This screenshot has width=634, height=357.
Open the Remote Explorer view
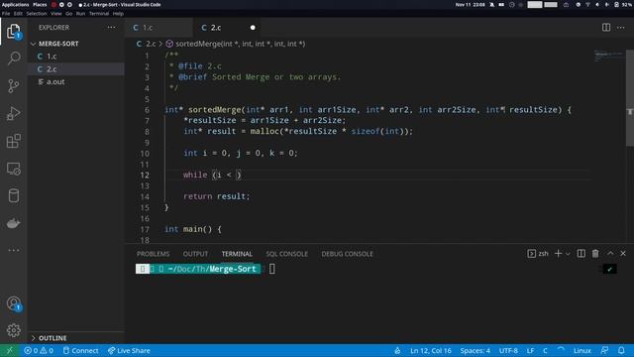13,169
